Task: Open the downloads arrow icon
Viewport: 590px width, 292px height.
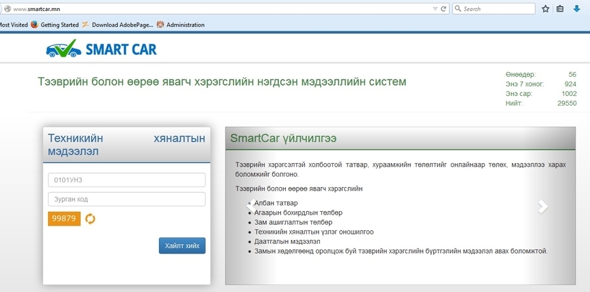Action: (577, 9)
